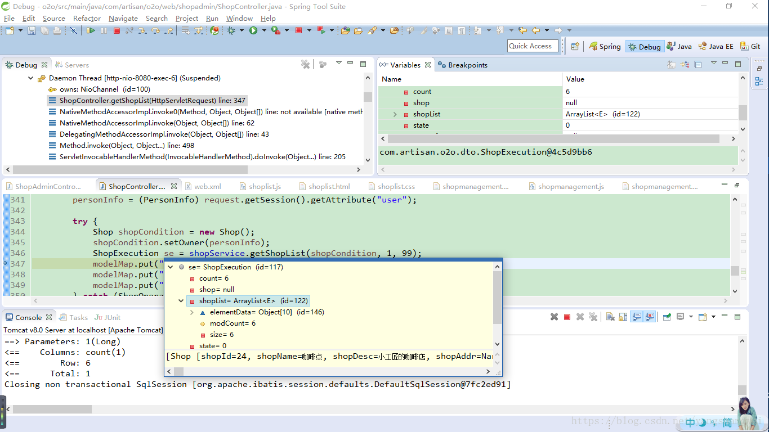
Task: Open the Open Perspective icon
Action: pyautogui.click(x=575, y=47)
